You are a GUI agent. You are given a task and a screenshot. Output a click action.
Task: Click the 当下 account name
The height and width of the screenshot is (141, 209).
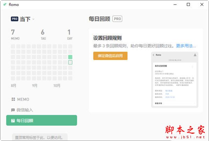click(x=25, y=19)
